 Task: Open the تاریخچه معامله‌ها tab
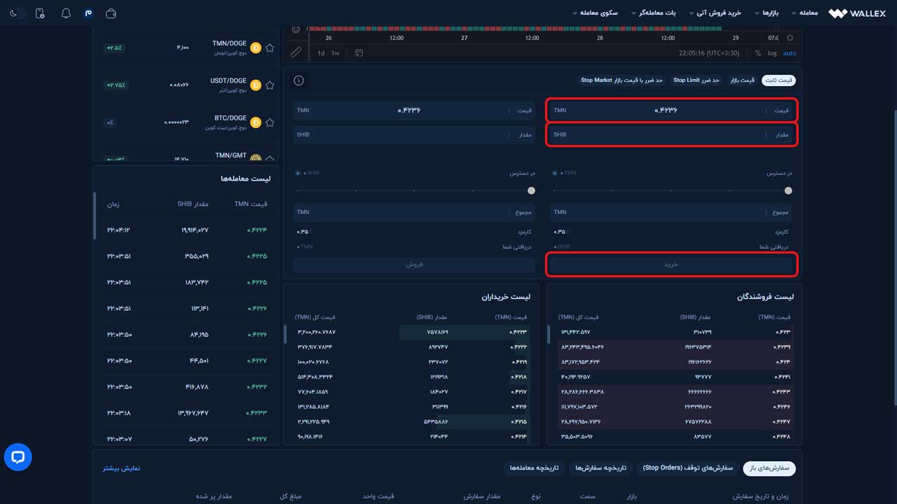tap(535, 468)
